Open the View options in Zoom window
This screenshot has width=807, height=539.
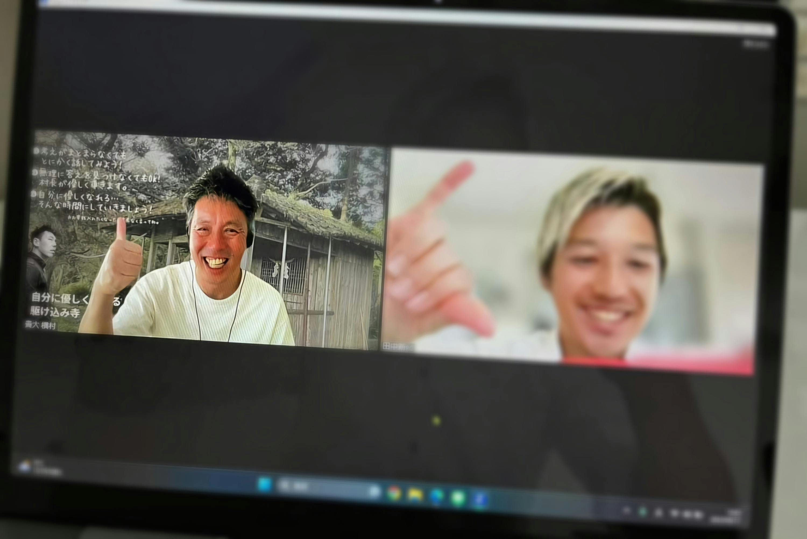point(756,44)
